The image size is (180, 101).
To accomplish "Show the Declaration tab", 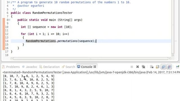I will pos(49,67).
